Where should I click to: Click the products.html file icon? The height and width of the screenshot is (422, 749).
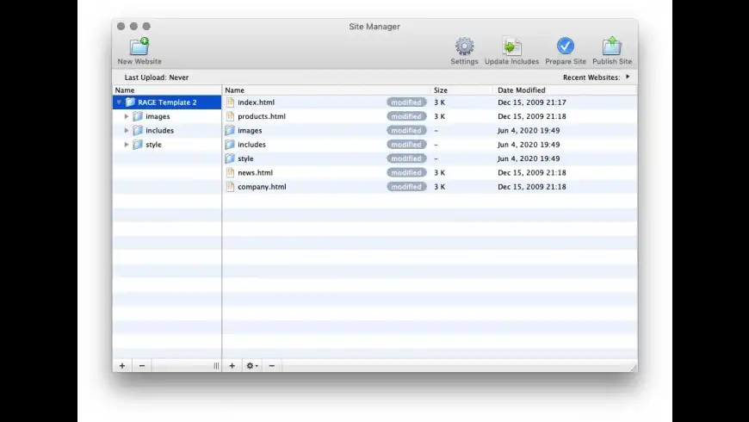point(230,116)
